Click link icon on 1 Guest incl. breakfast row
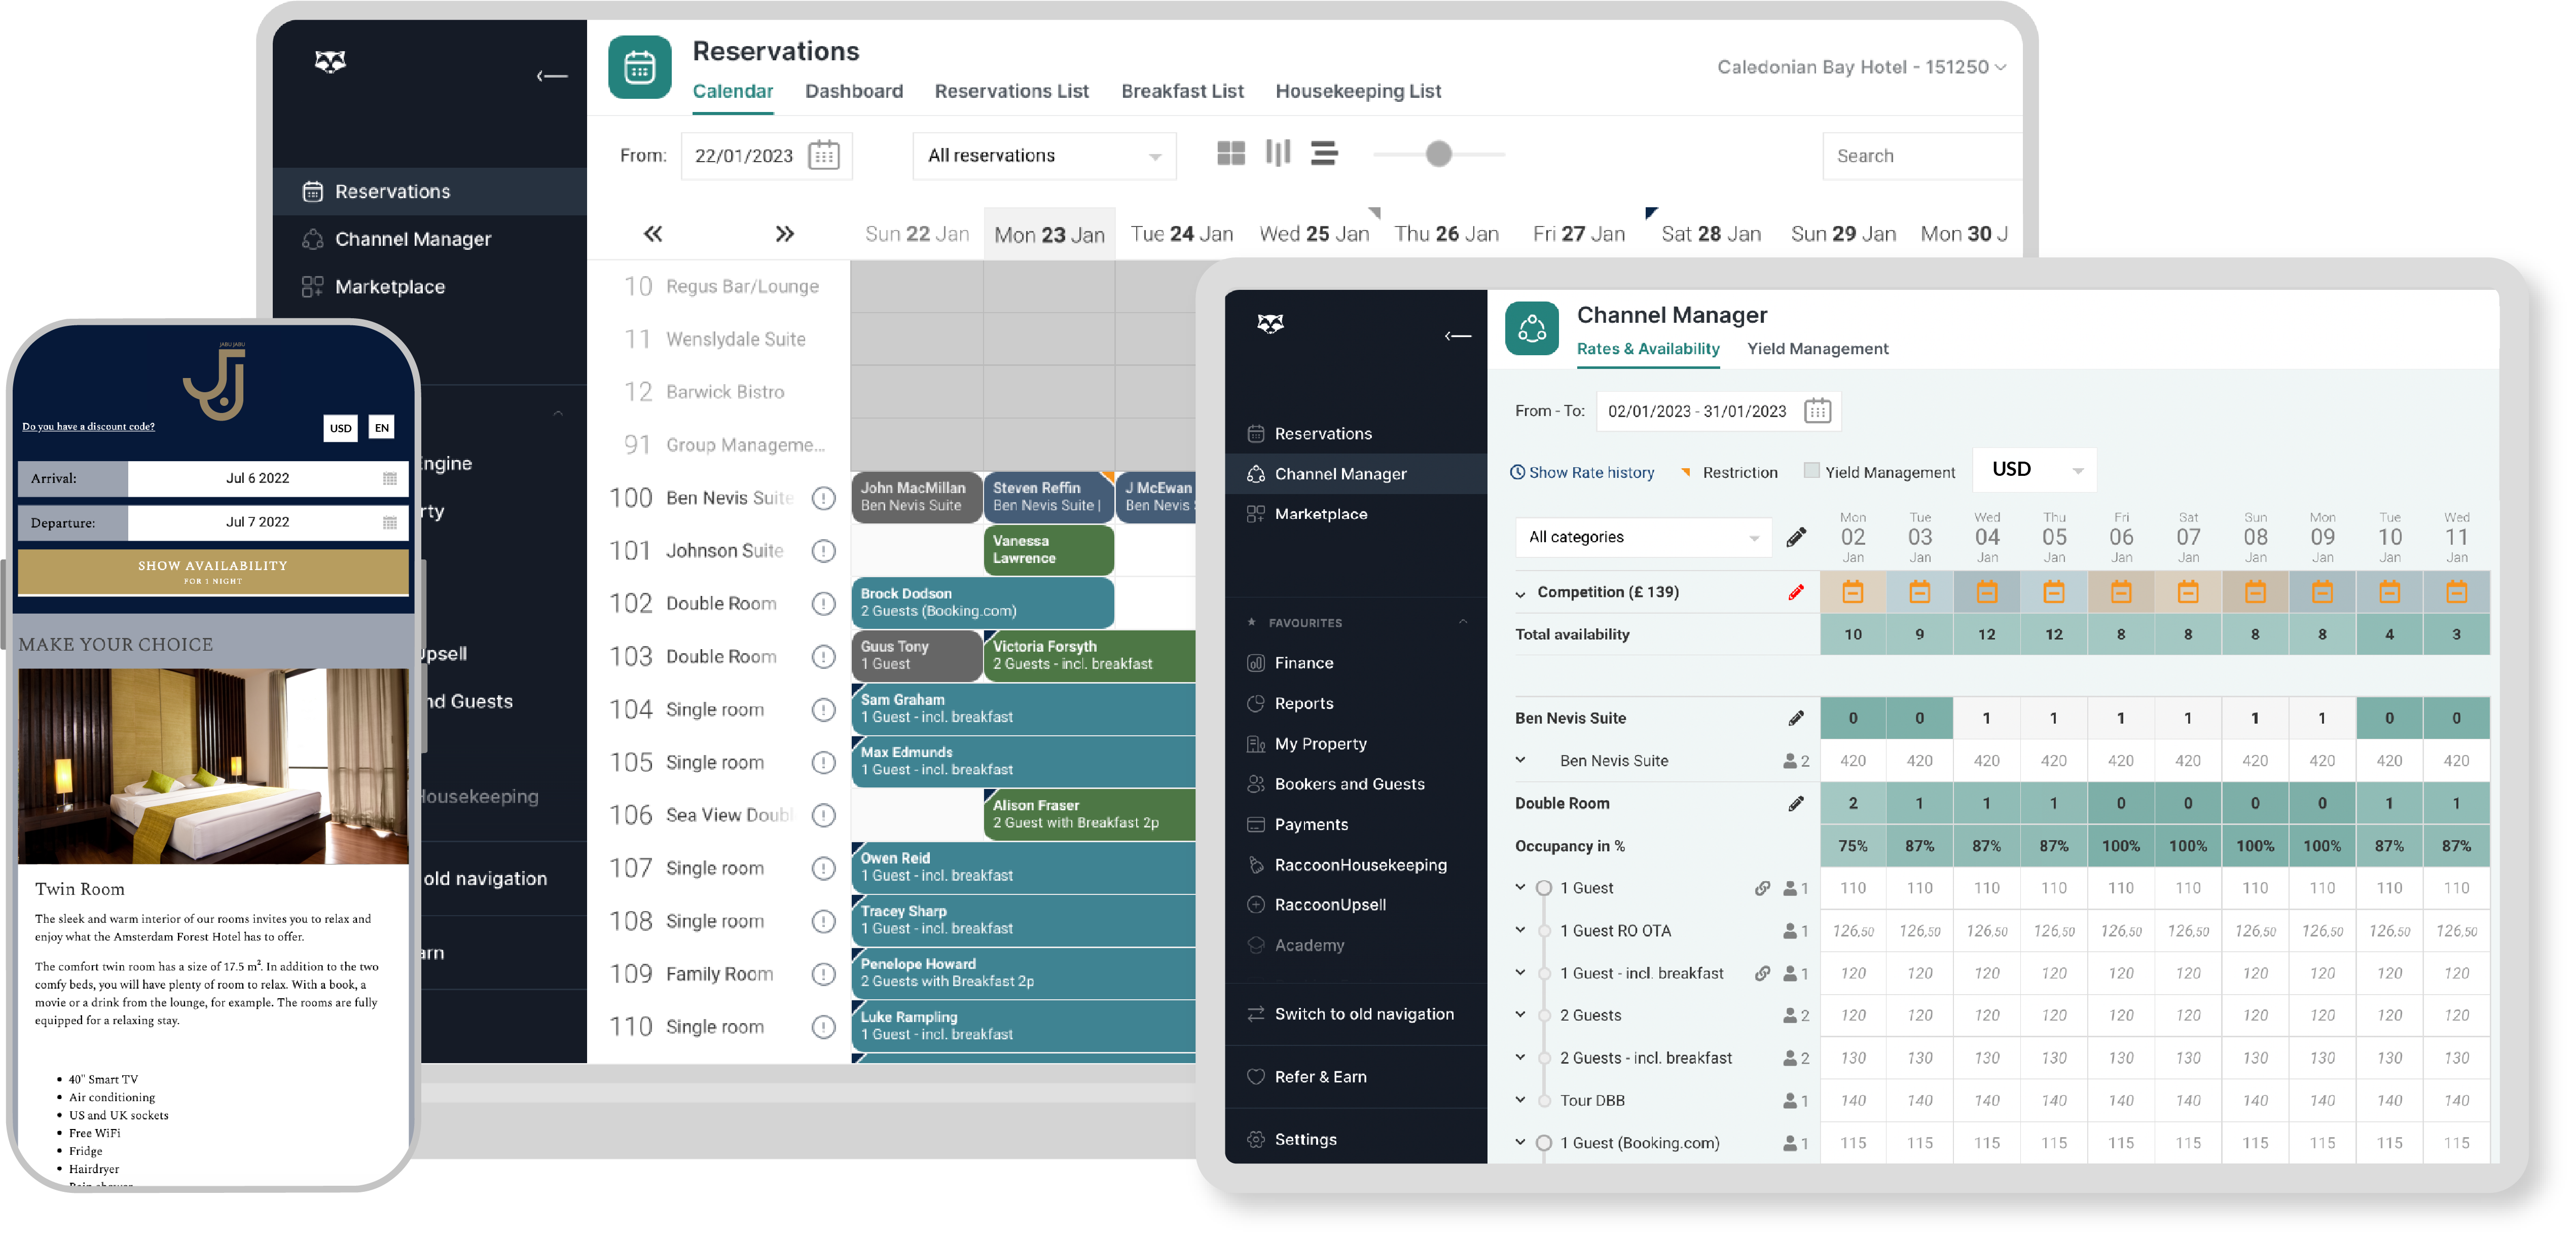2576x1241 pixels. coord(1763,973)
